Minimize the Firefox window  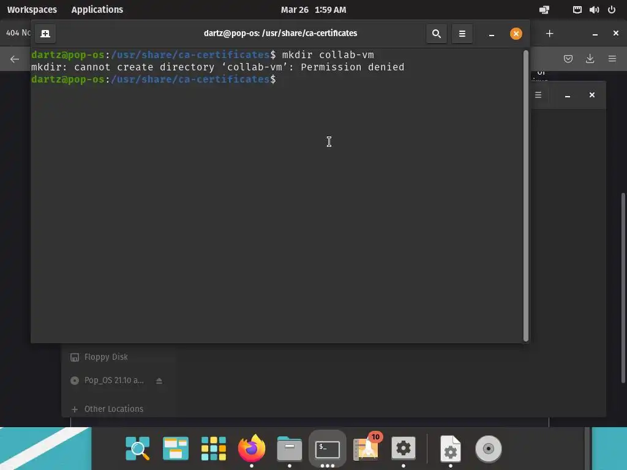click(x=595, y=34)
